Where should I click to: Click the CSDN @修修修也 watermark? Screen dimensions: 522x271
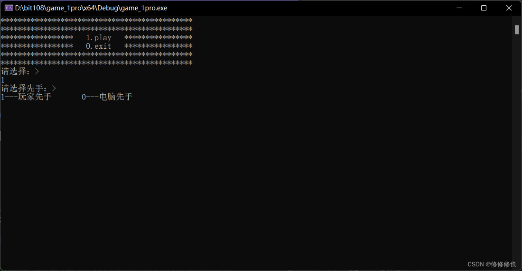(x=492, y=264)
